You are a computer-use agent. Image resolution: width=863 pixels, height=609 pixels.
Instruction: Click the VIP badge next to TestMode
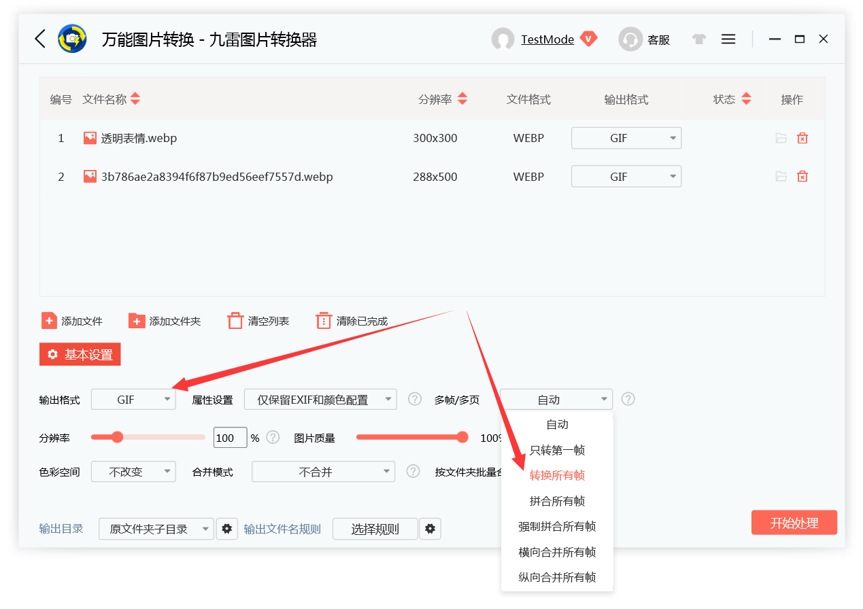pyautogui.click(x=588, y=39)
